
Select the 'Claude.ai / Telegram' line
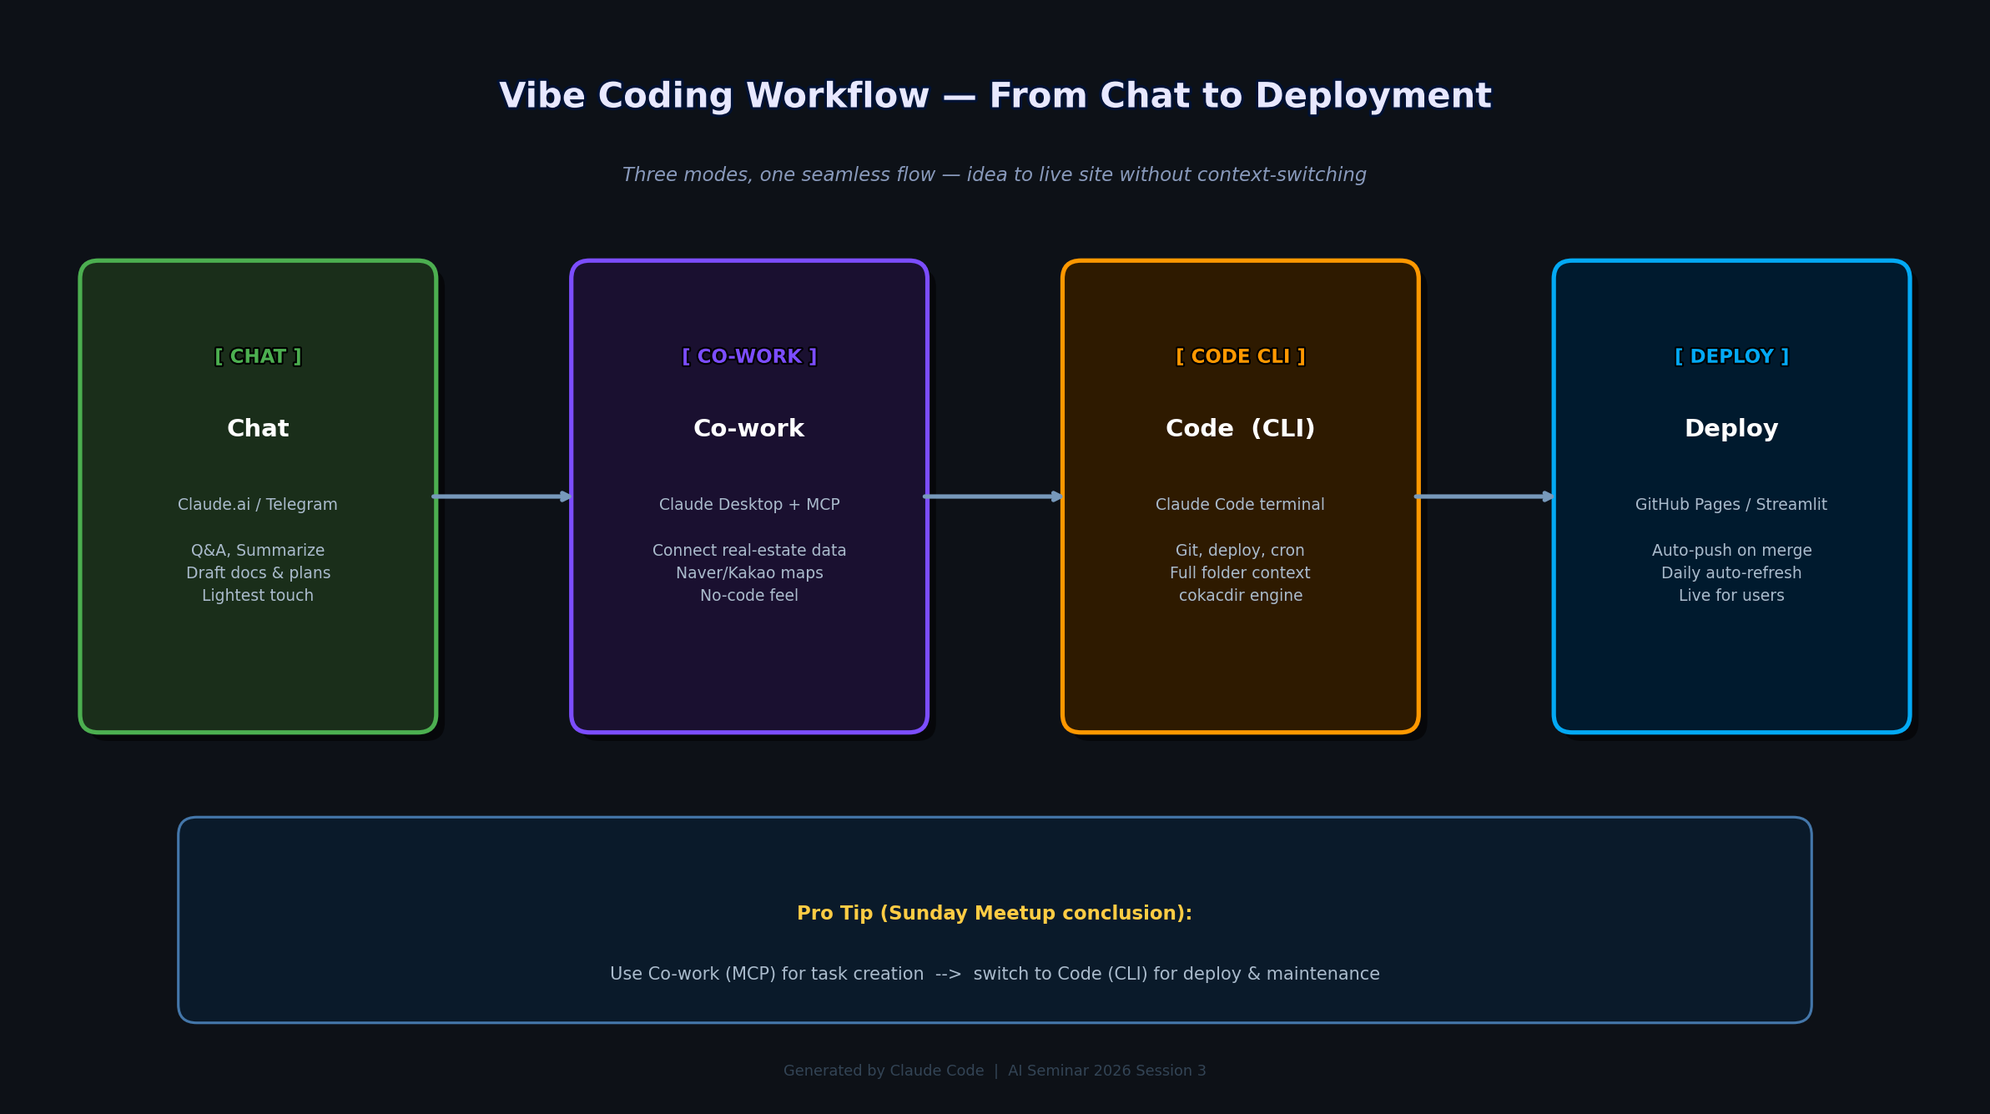tap(258, 504)
